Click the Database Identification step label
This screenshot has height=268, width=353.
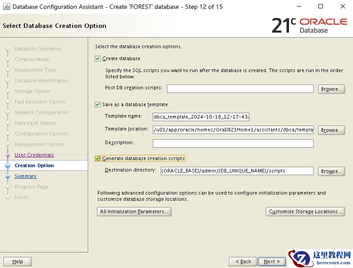[42, 80]
